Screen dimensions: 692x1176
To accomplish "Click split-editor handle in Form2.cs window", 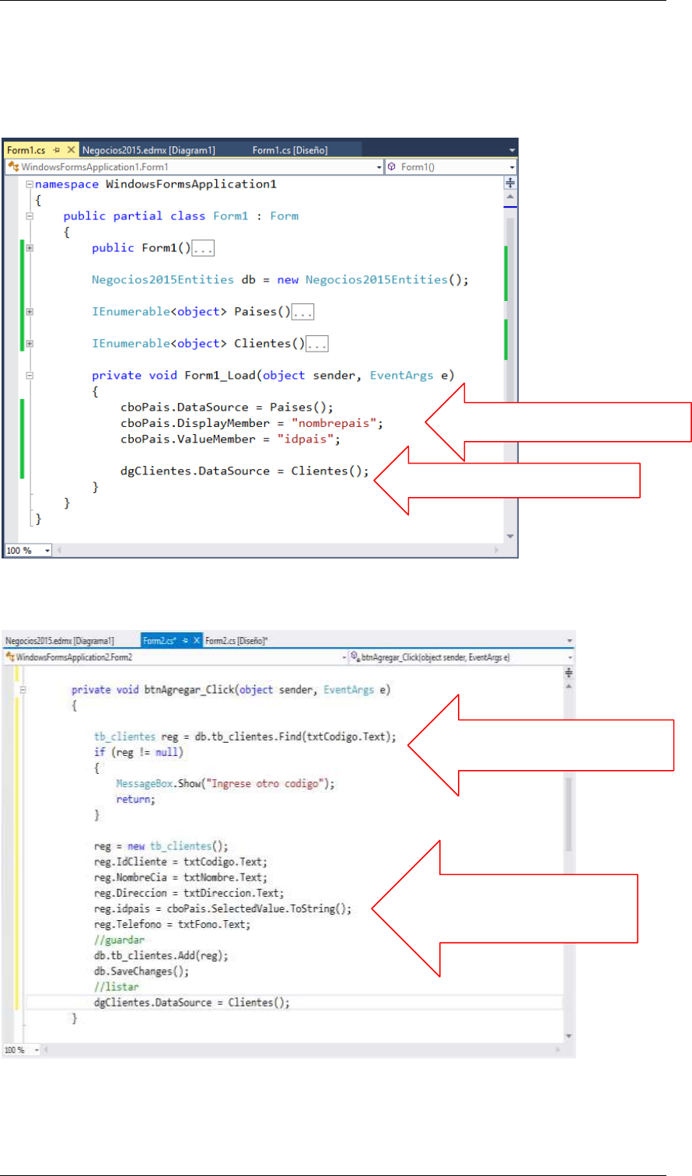I will coord(568,672).
